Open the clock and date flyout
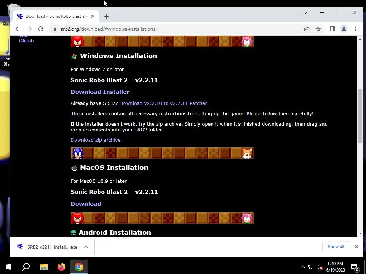The height and width of the screenshot is (274, 366). click(335, 267)
